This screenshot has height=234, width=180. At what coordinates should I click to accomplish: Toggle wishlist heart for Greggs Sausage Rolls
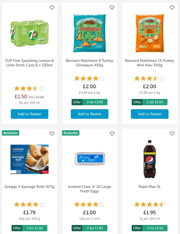tap(52, 134)
